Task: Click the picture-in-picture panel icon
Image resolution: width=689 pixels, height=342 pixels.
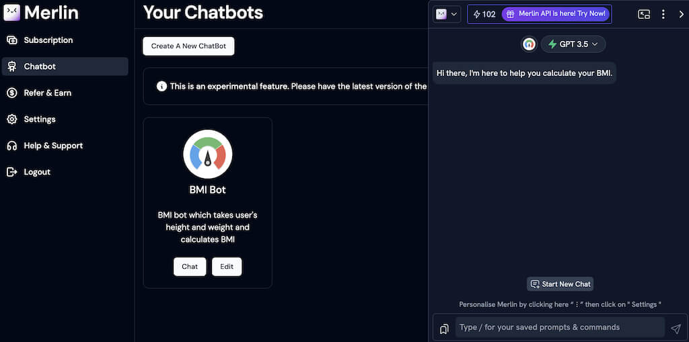Action: pos(644,14)
